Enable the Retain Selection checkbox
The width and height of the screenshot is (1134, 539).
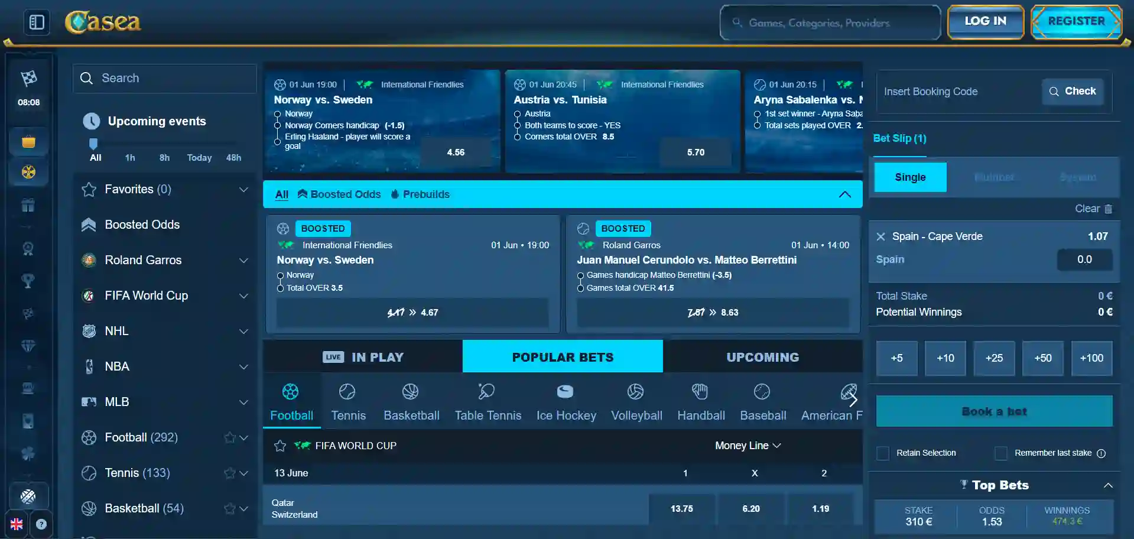coord(883,453)
